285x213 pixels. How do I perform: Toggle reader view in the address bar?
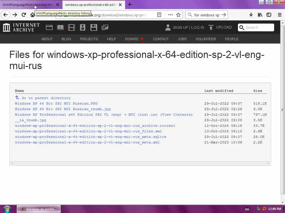pyautogui.click(x=159, y=15)
